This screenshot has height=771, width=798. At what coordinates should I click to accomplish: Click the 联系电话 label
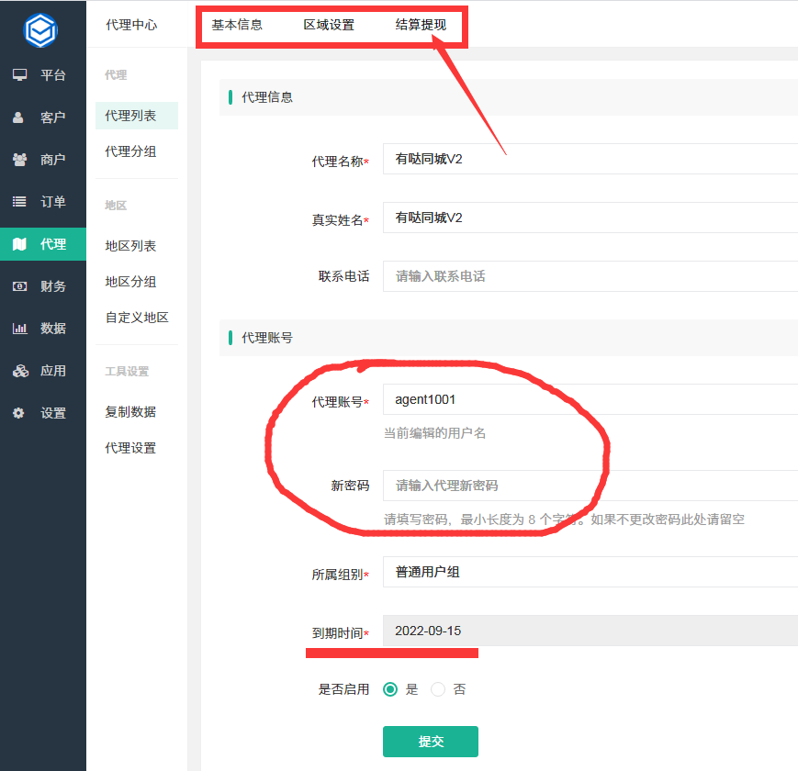click(x=344, y=276)
